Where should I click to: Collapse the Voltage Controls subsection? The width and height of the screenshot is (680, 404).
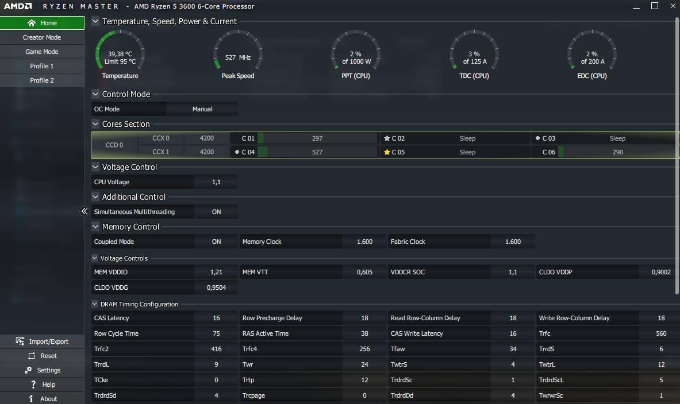[94, 258]
